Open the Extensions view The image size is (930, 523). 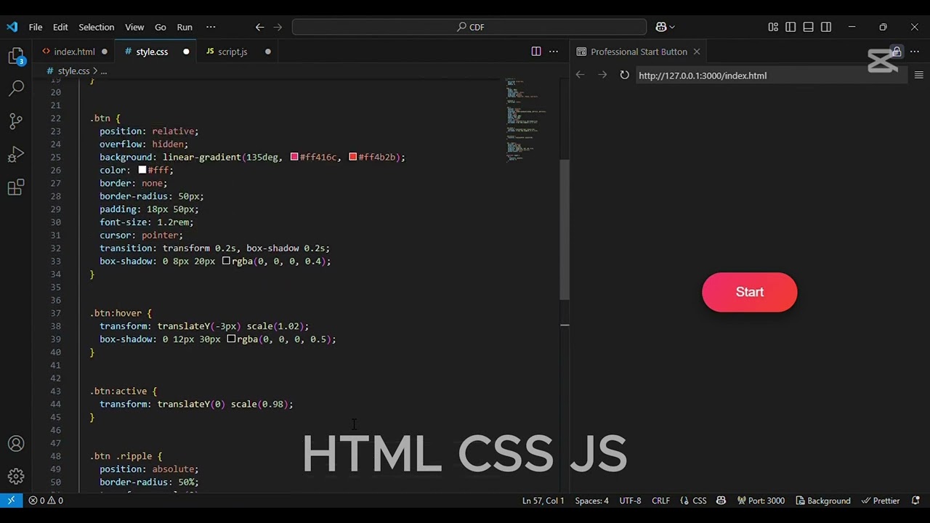16,187
